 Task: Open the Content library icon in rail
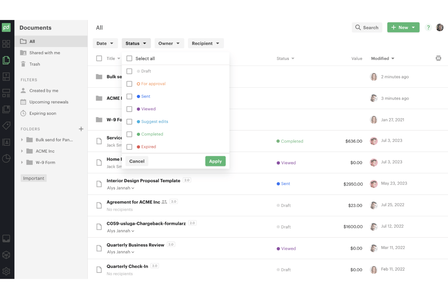6,109
